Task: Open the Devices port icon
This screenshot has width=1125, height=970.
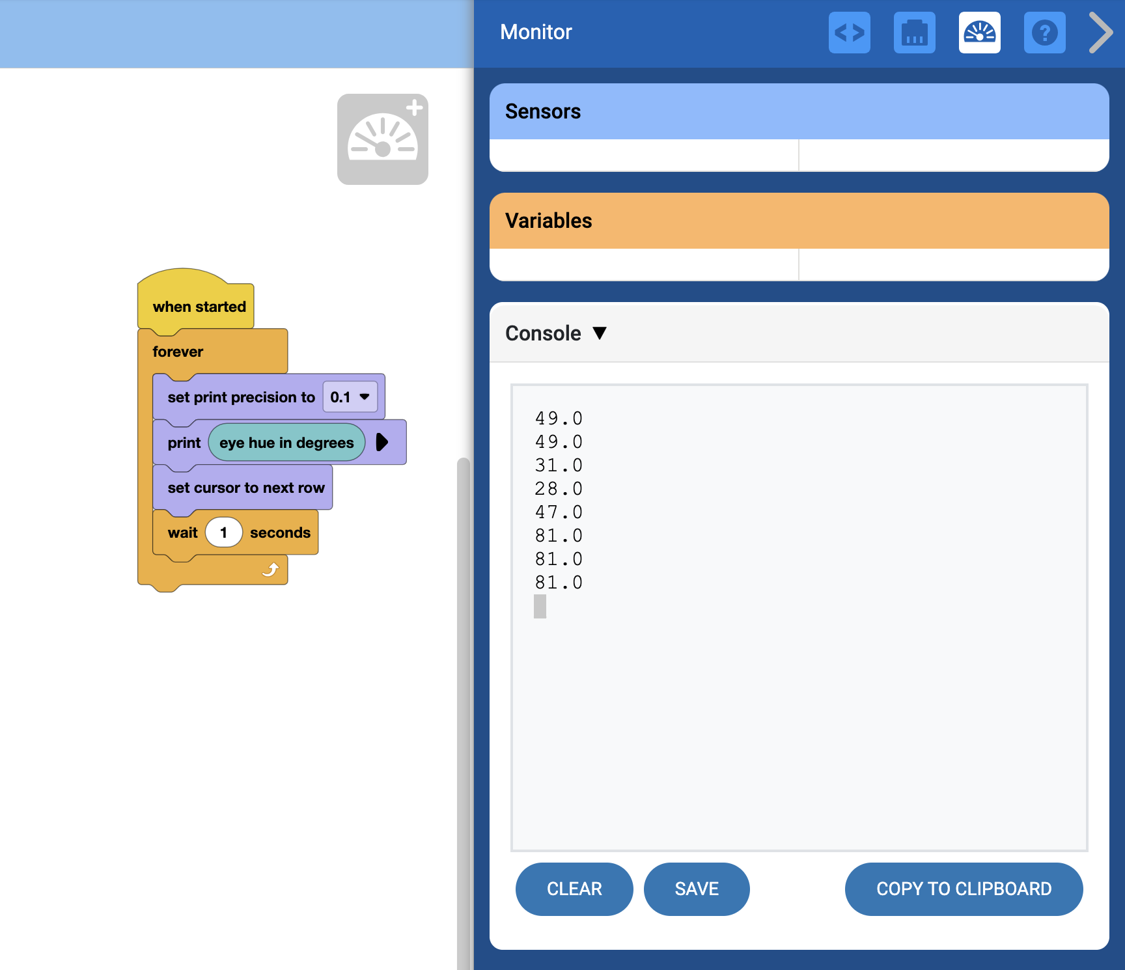Action: (x=914, y=33)
